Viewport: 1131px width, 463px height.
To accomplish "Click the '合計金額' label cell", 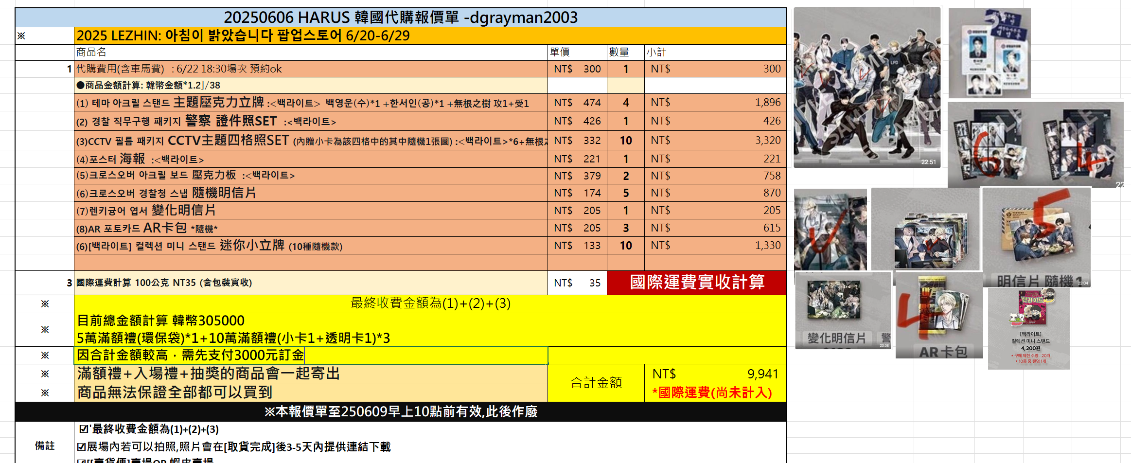I will [596, 383].
